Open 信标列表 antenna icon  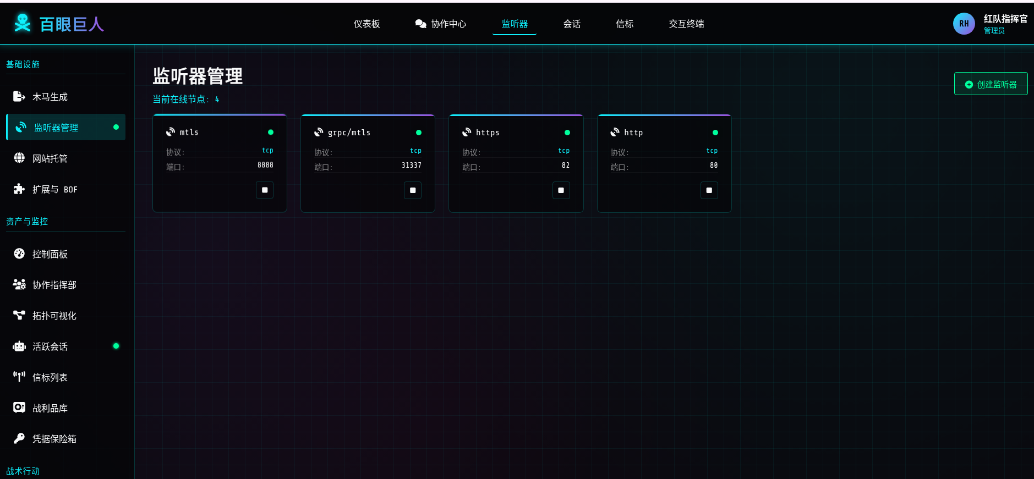coord(19,377)
